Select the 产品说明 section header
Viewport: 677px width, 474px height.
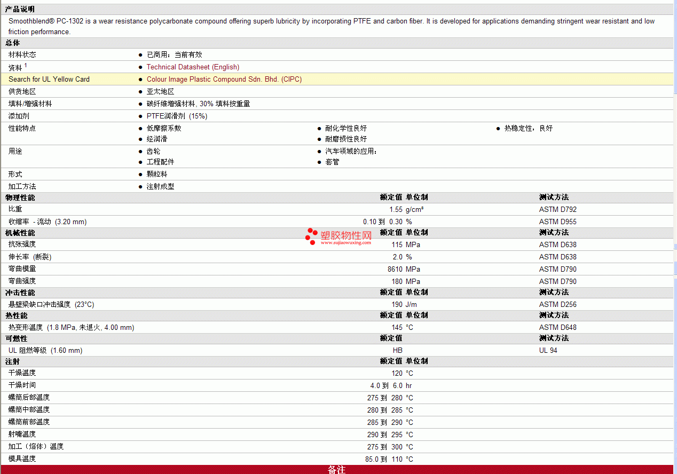tap(20, 10)
